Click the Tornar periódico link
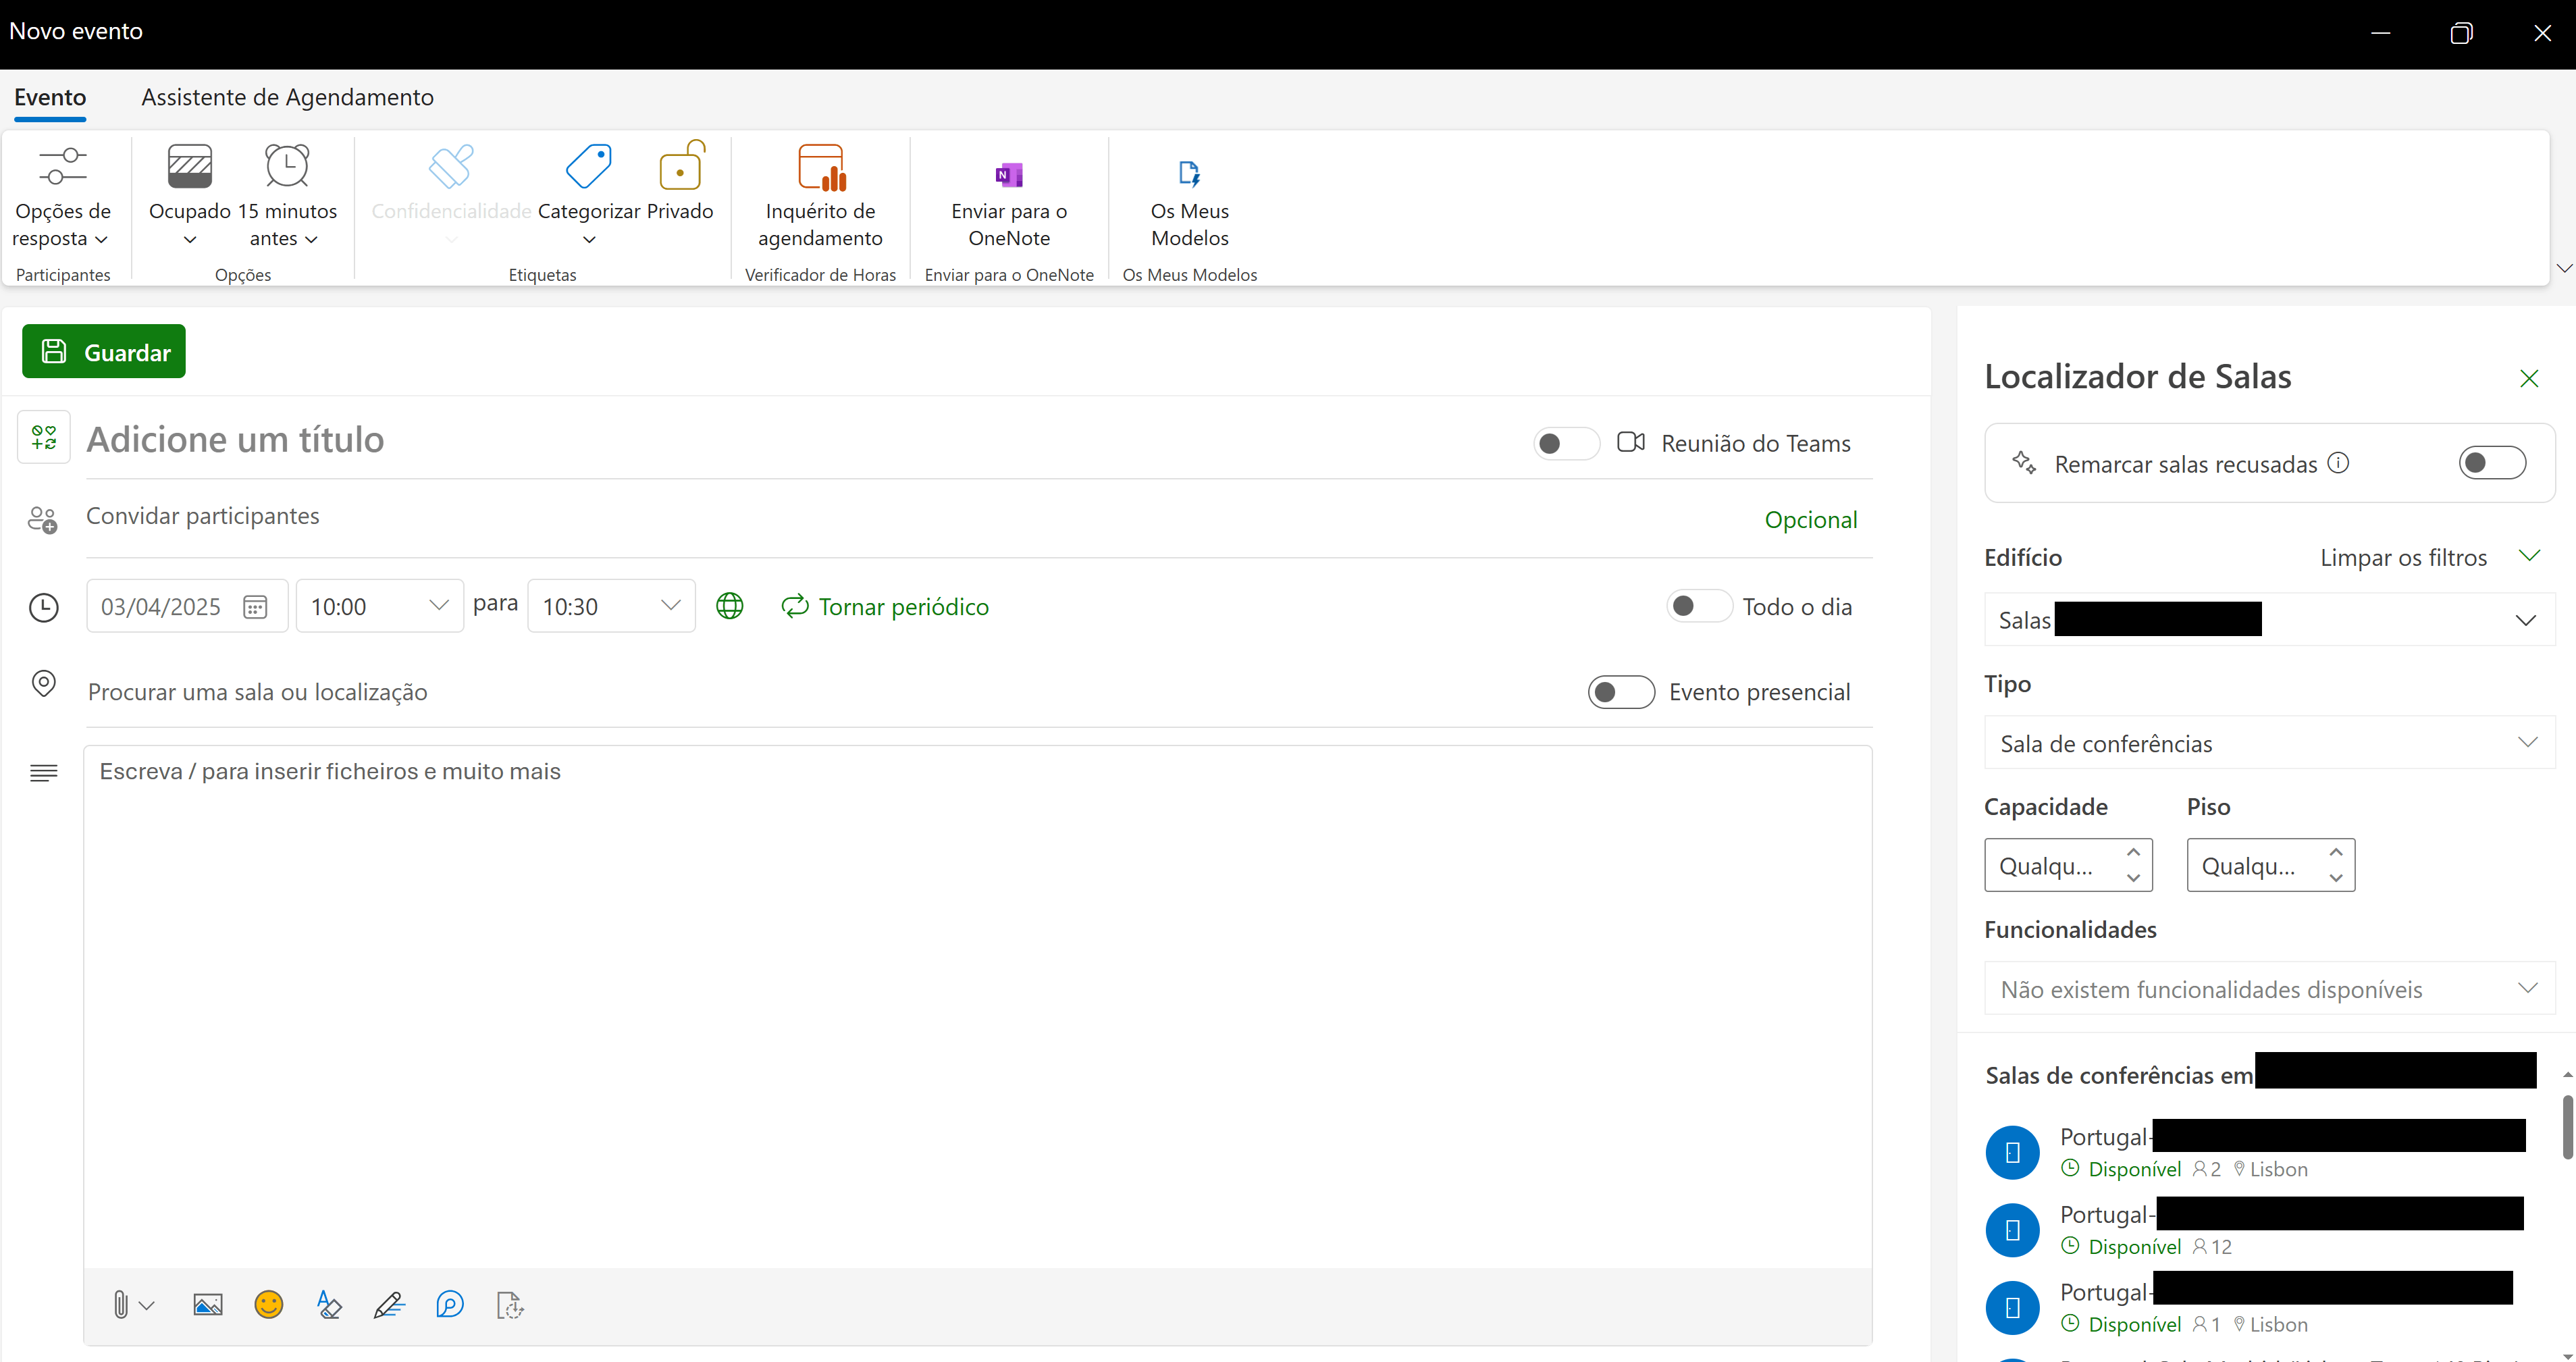Viewport: 2576px width, 1362px height. tap(884, 606)
